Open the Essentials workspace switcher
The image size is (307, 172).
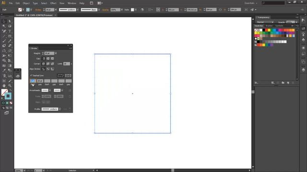tap(250, 3)
